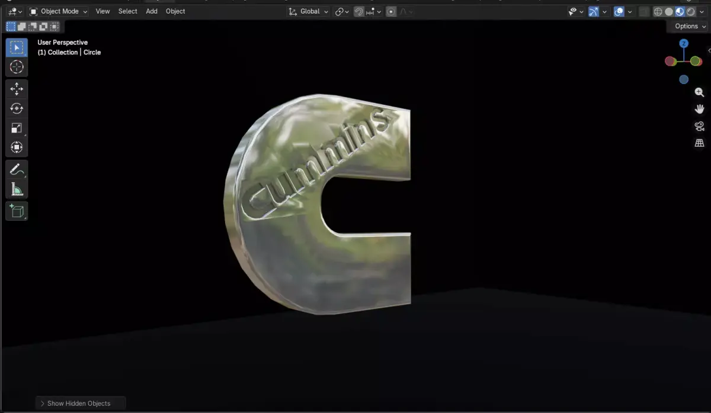
Task: Click the red X axis gizmo handle
Action: (x=670, y=61)
